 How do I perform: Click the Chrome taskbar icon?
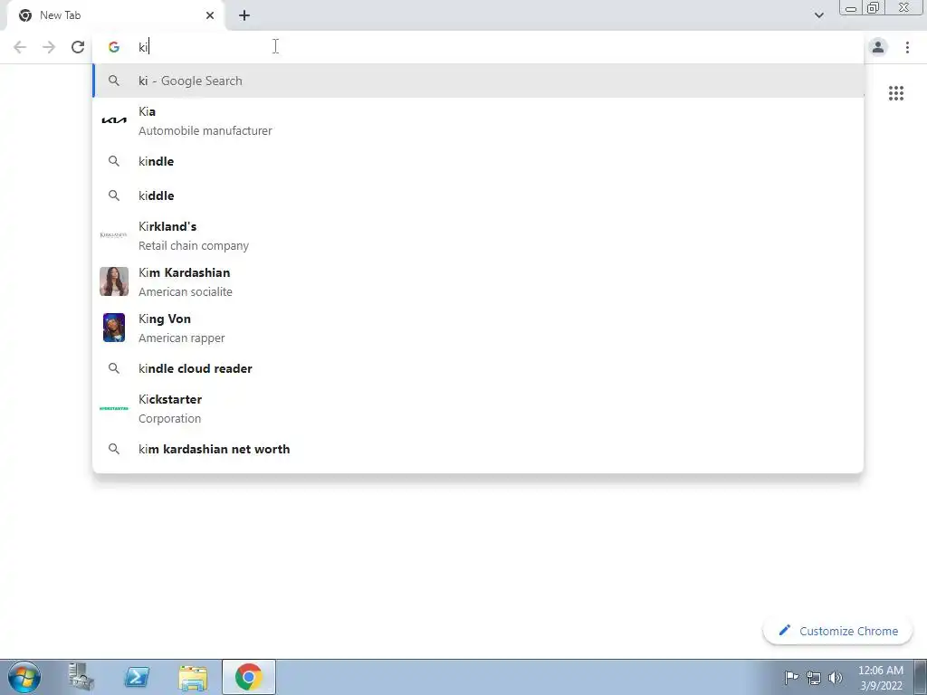pyautogui.click(x=249, y=677)
